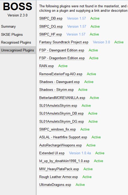Select ASLAL - Hearthfire Support.esp

(63, 137)
